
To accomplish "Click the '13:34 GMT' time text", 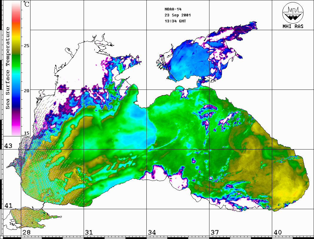I will (175, 21).
